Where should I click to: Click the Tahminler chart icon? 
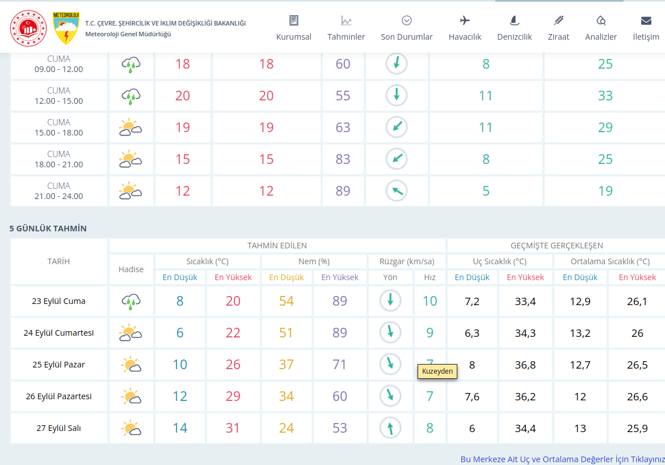click(x=346, y=21)
